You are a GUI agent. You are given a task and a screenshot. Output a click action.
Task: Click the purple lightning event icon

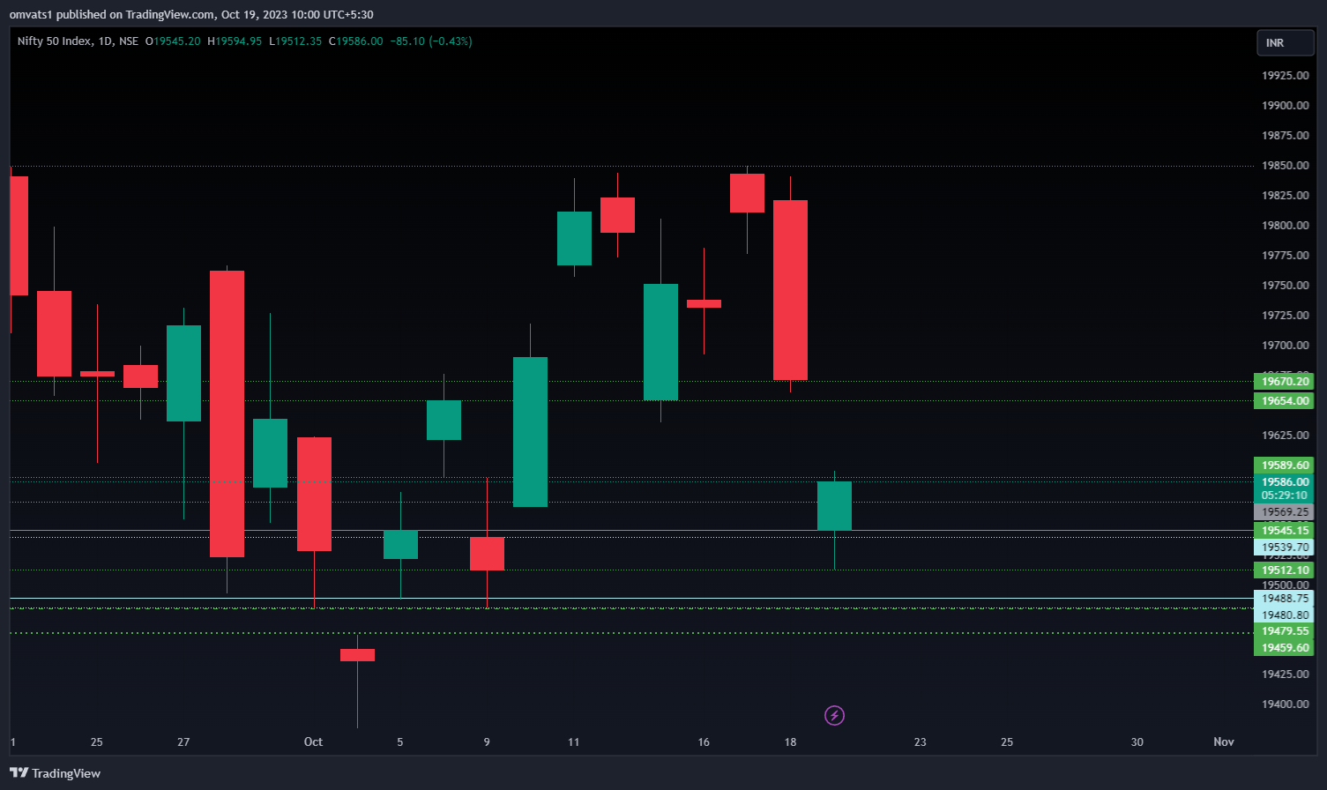coord(834,715)
